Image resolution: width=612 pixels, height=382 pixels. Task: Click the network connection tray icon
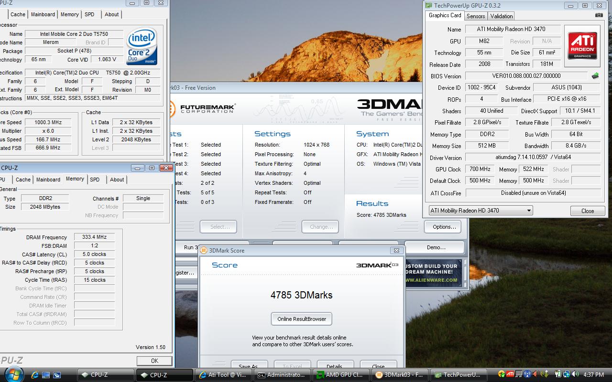click(x=566, y=374)
